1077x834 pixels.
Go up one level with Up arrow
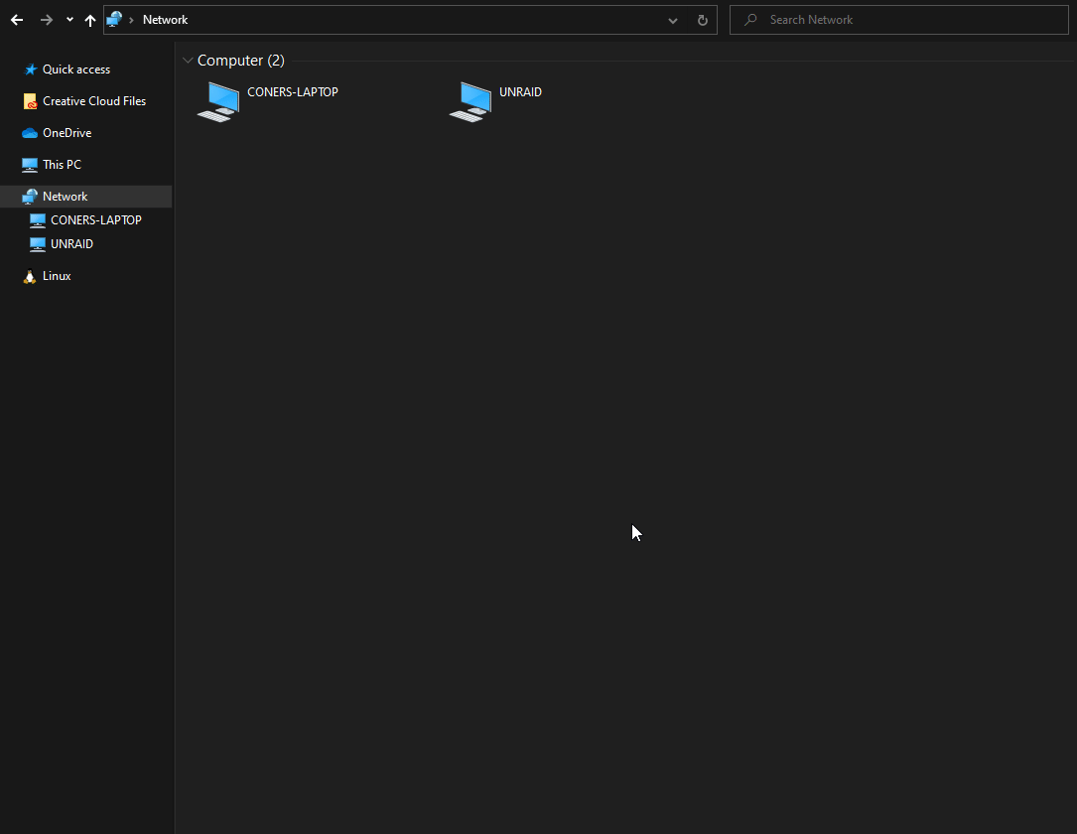point(90,20)
